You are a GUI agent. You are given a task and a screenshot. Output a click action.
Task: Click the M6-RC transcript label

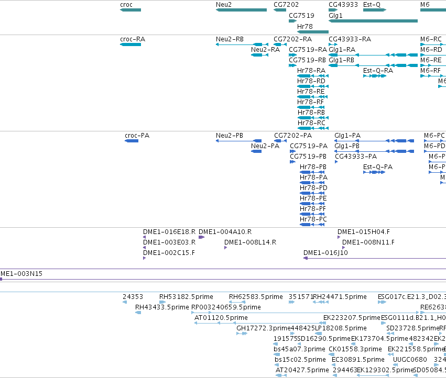tap(431, 39)
